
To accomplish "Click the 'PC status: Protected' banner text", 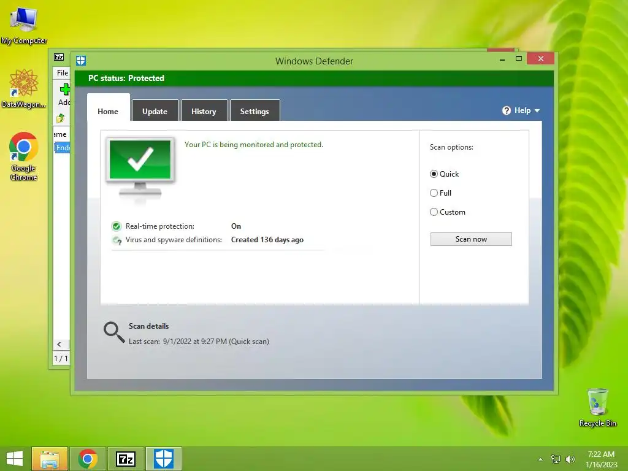I will (126, 78).
